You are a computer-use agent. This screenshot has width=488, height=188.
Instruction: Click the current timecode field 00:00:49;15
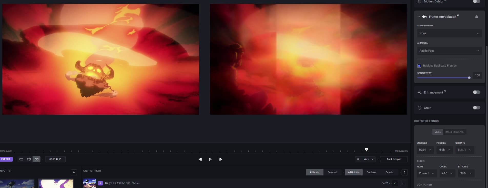[55, 159]
